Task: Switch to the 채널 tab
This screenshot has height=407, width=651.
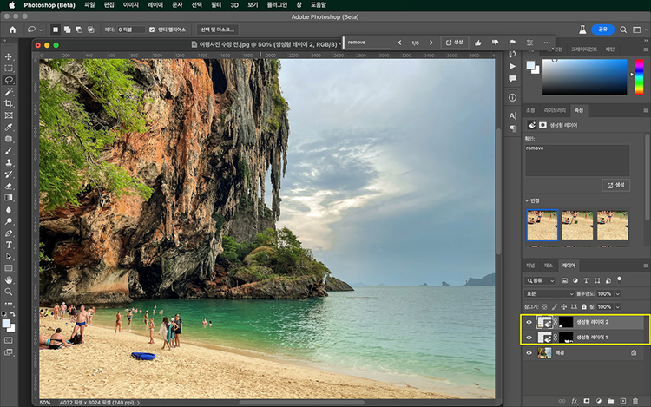Action: (530, 265)
